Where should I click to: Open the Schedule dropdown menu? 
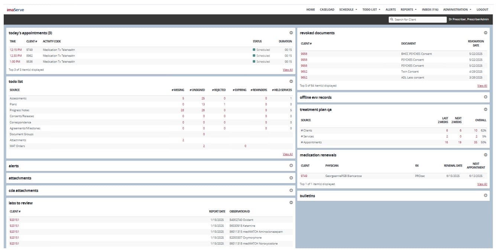(x=348, y=10)
